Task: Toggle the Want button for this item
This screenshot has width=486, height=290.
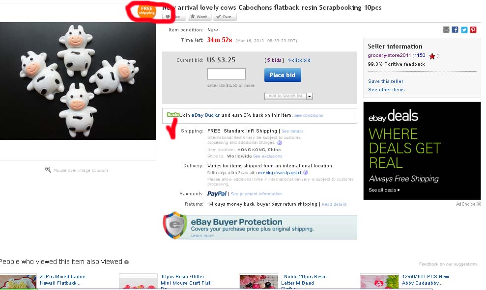Action: pyautogui.click(x=199, y=17)
